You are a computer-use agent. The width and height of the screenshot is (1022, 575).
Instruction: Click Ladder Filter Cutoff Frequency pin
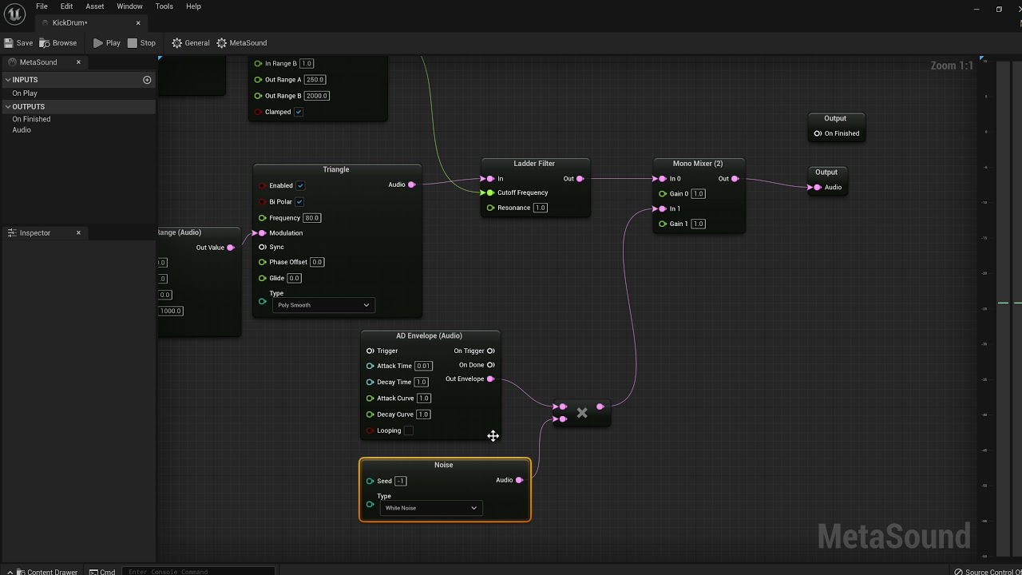[490, 192]
